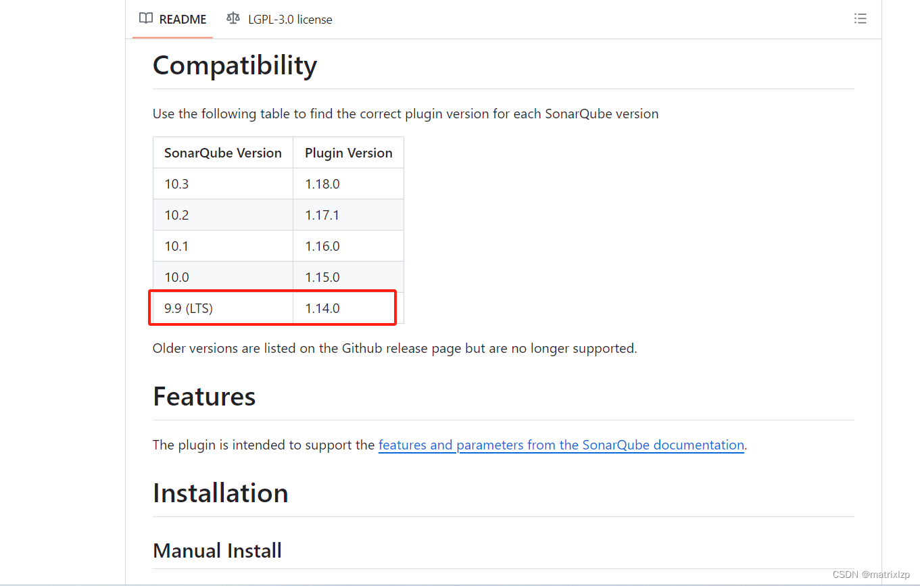Open the README tab
Image resolution: width=920 pixels, height=586 pixels.
tap(172, 19)
